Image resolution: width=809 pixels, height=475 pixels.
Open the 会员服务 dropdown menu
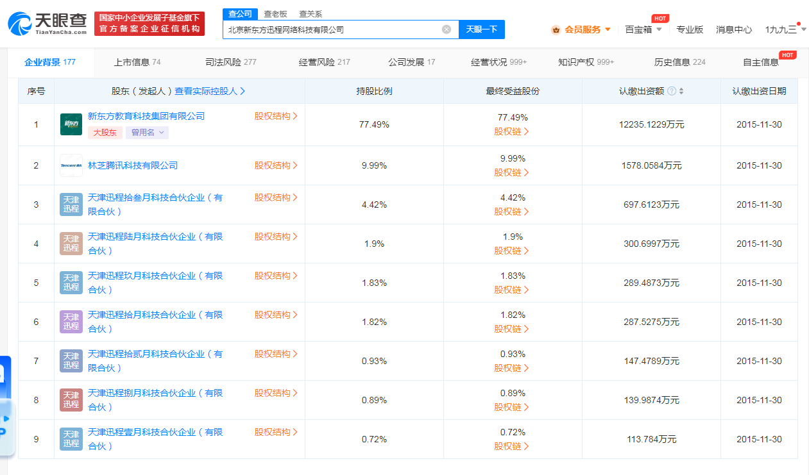tap(581, 29)
